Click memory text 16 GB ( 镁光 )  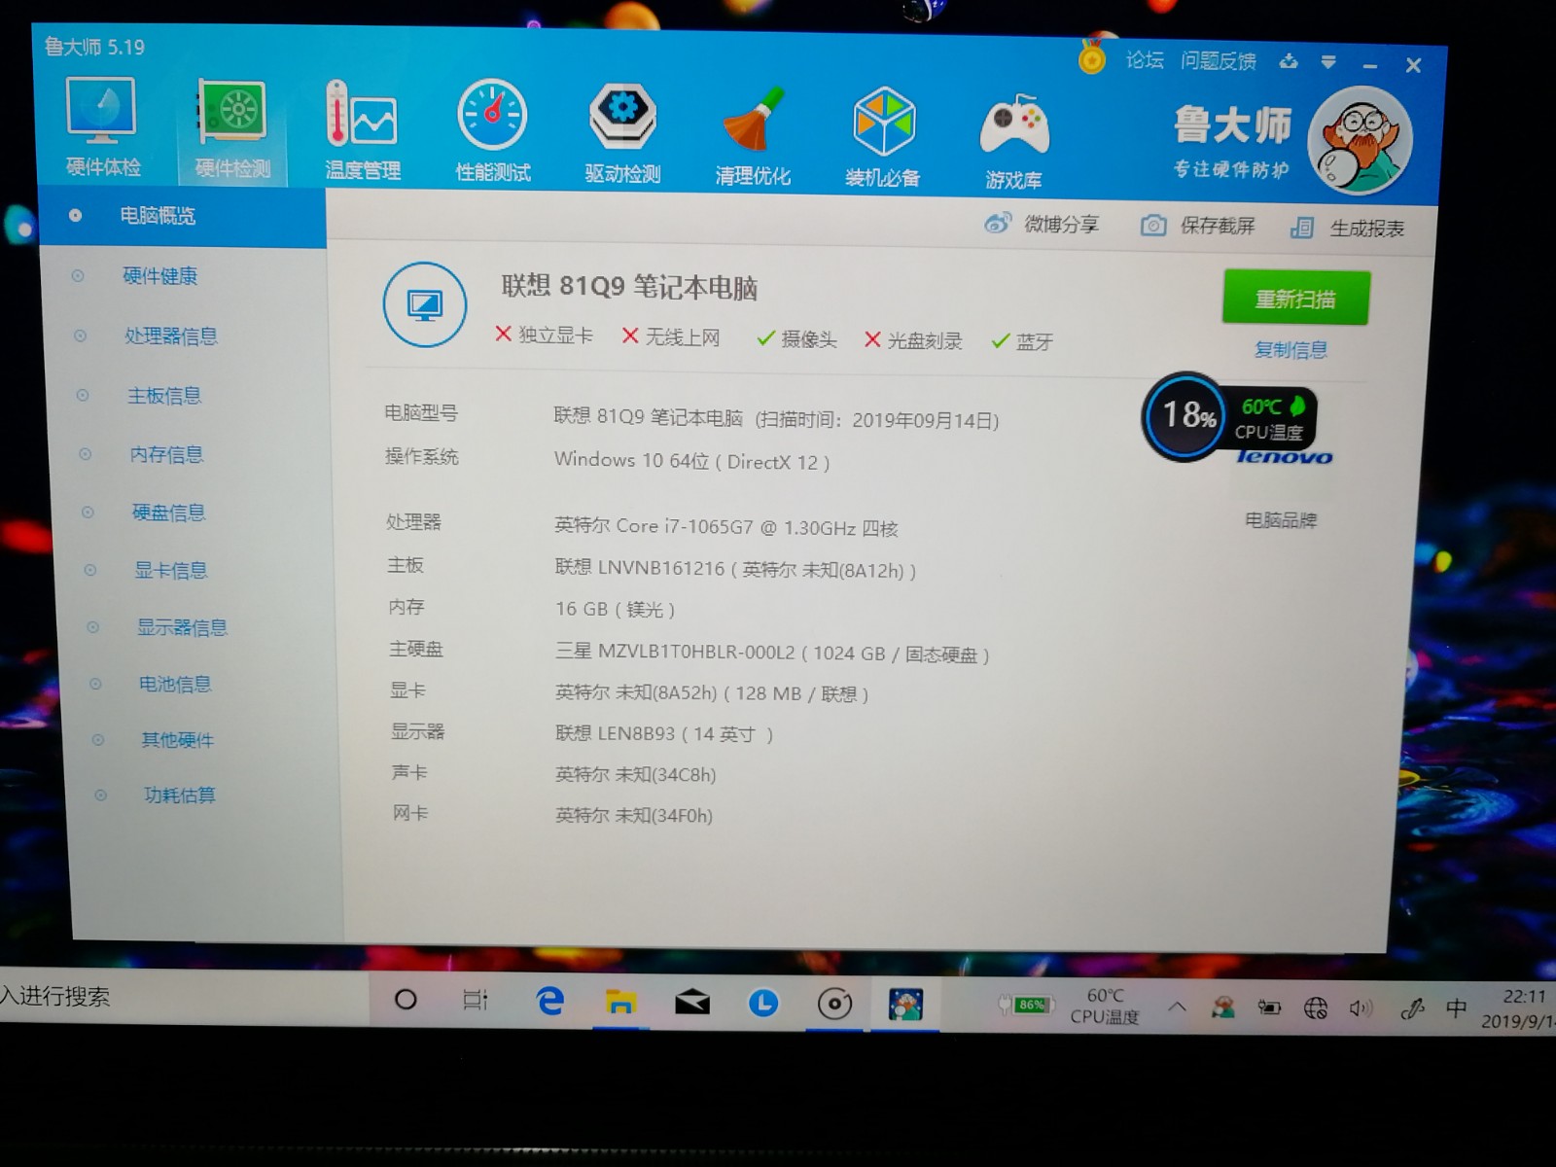pos(615,609)
